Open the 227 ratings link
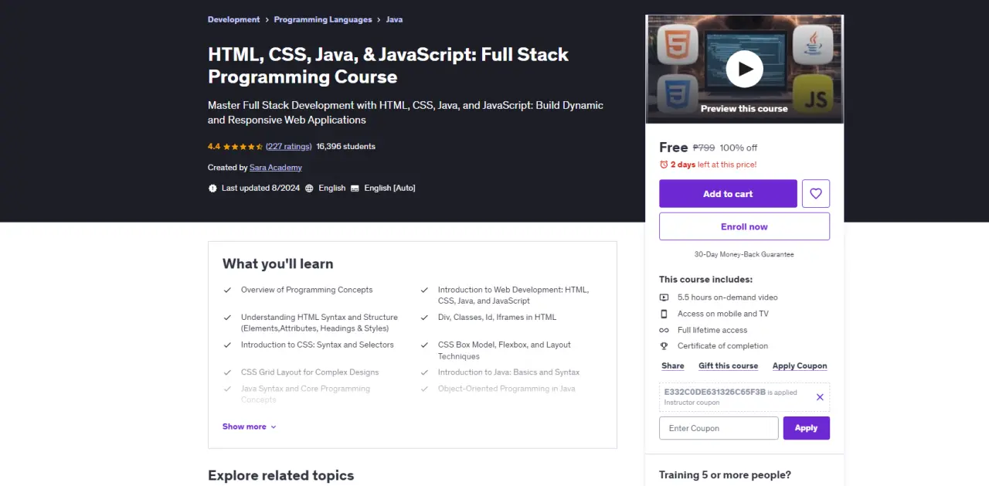 click(x=289, y=146)
